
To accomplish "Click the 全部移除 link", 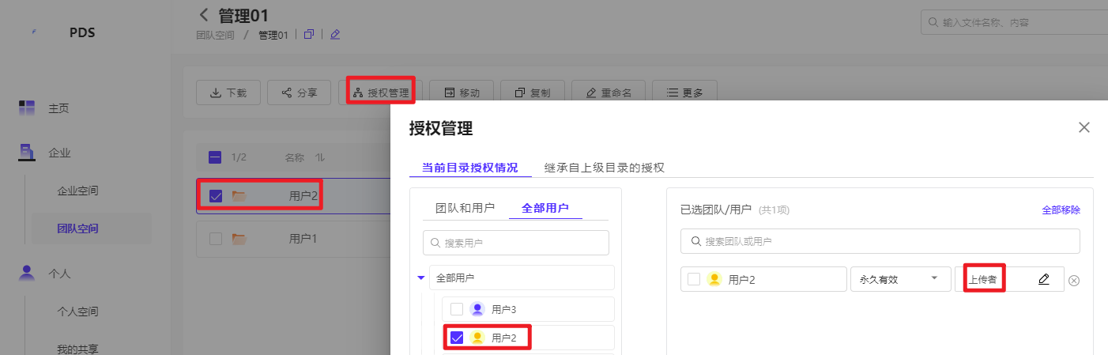I will pyautogui.click(x=1061, y=210).
